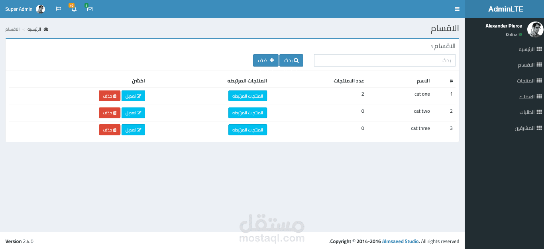Click the المنتجات المرتبطه column header
Screen dimensions: 544x249
pos(247,81)
